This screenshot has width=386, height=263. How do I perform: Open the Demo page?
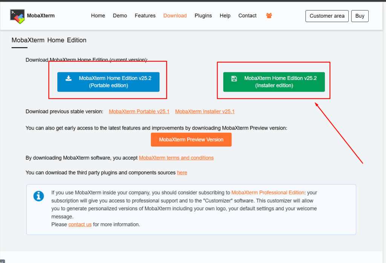pyautogui.click(x=120, y=16)
